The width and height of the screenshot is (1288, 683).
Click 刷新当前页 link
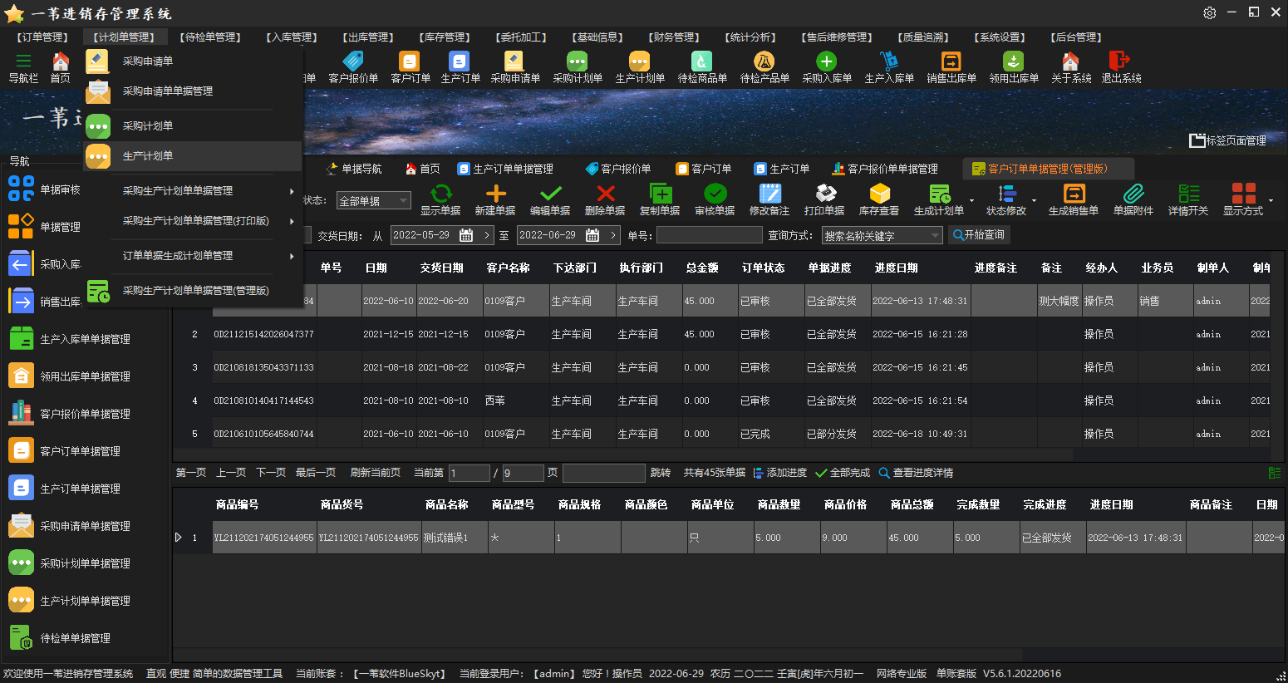(376, 473)
